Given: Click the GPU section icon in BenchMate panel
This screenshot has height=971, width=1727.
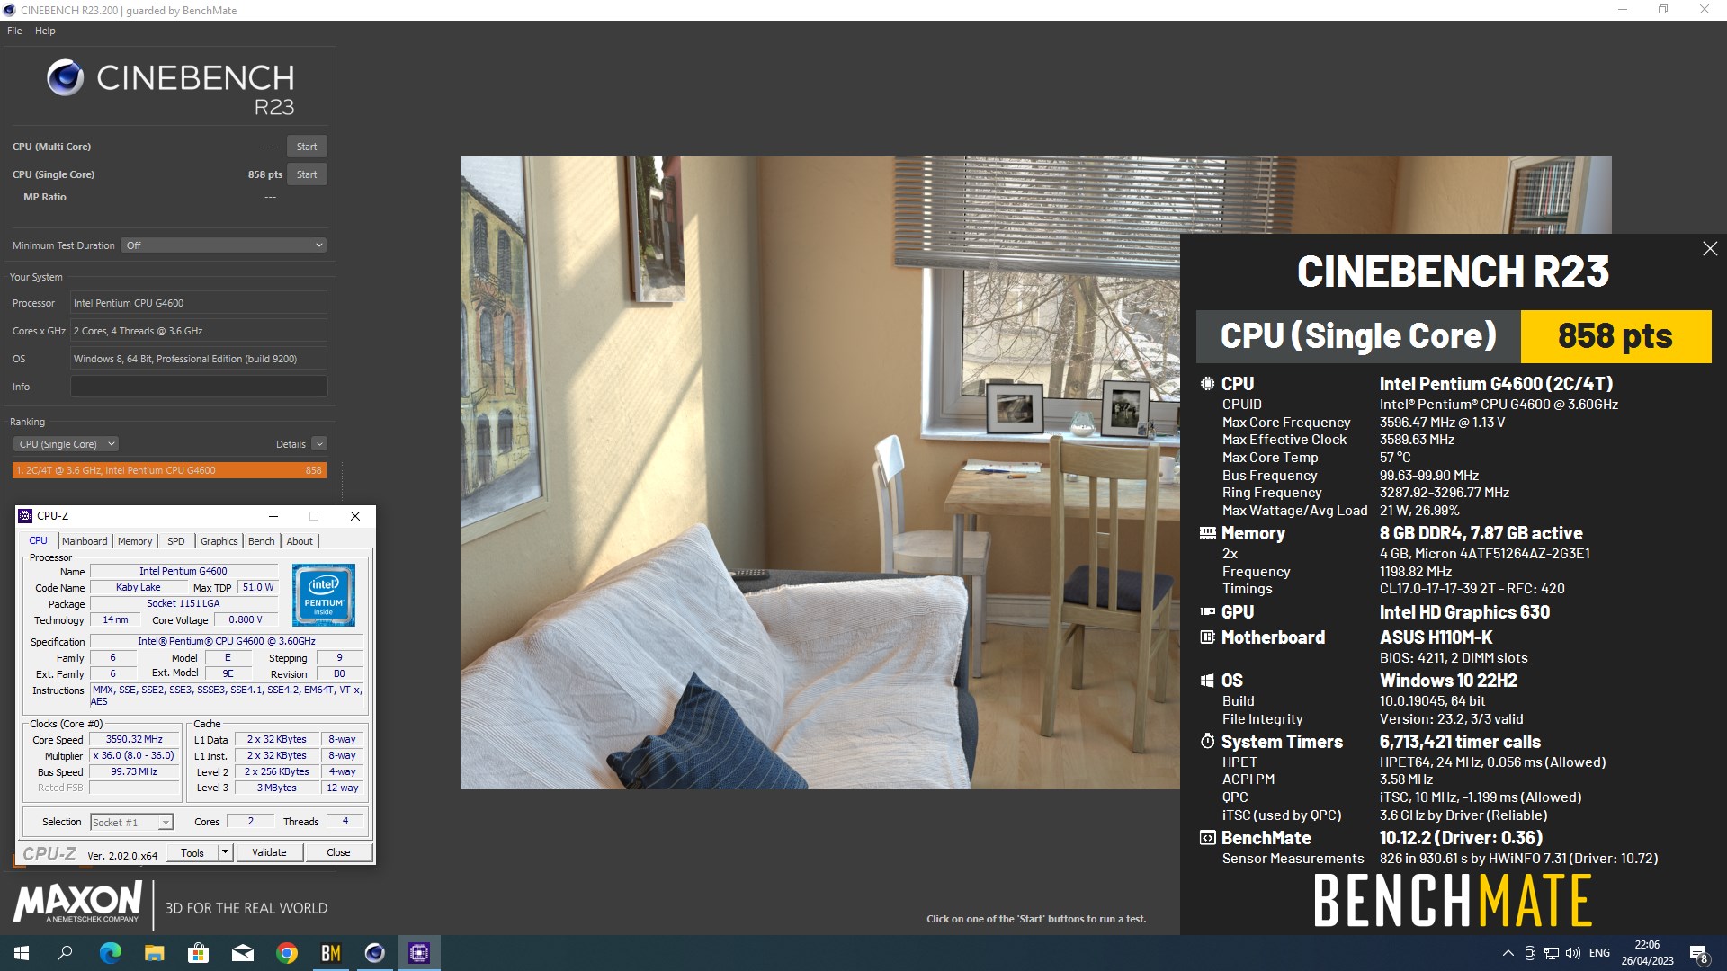Looking at the screenshot, I should point(1207,612).
